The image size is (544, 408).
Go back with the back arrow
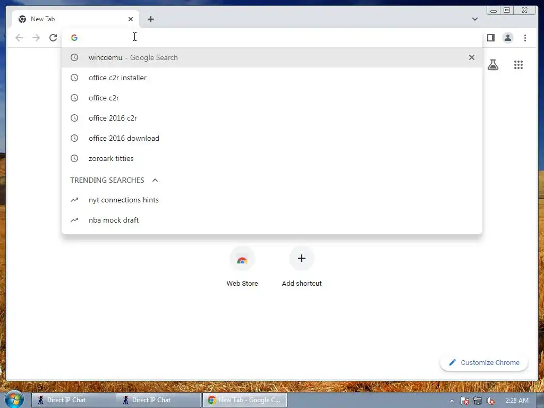coord(19,38)
